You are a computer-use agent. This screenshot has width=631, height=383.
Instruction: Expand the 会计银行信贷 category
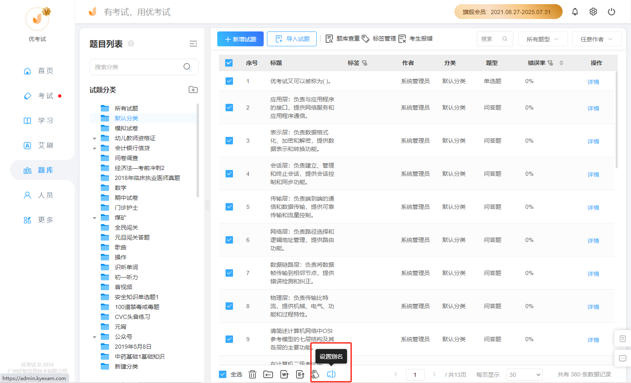tap(95, 148)
